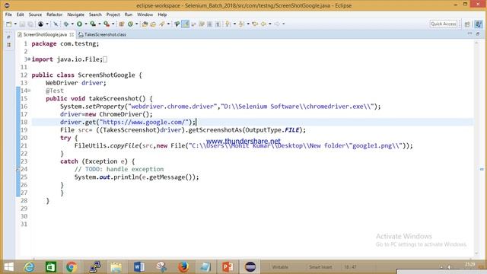
Task: Open the Navigate menu
Action: tap(75, 14)
